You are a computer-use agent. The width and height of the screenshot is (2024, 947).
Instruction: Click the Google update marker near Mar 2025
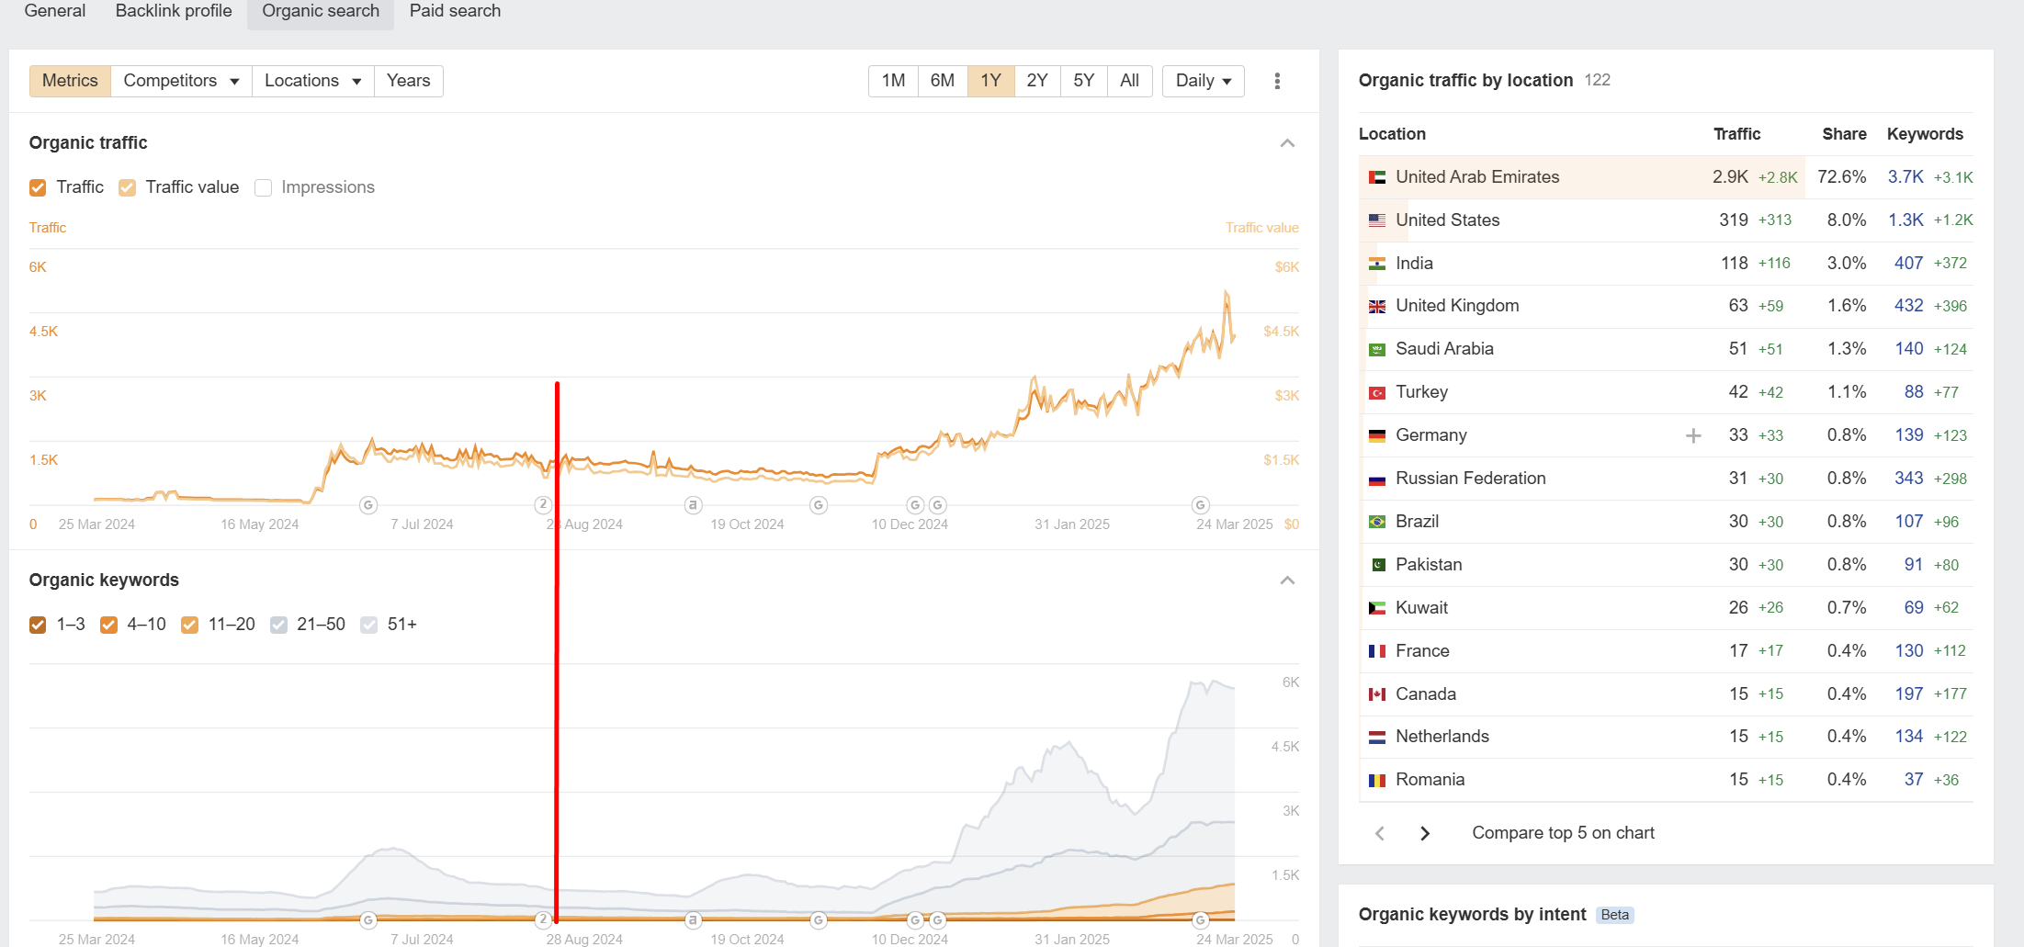click(x=1200, y=504)
